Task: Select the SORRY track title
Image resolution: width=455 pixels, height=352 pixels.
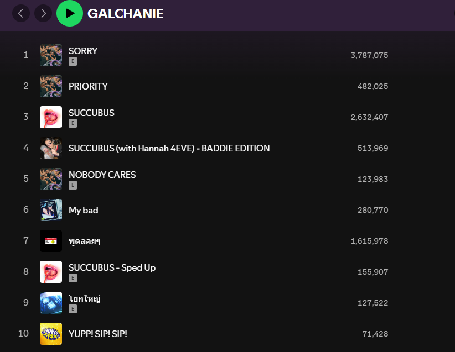Action: coord(83,51)
